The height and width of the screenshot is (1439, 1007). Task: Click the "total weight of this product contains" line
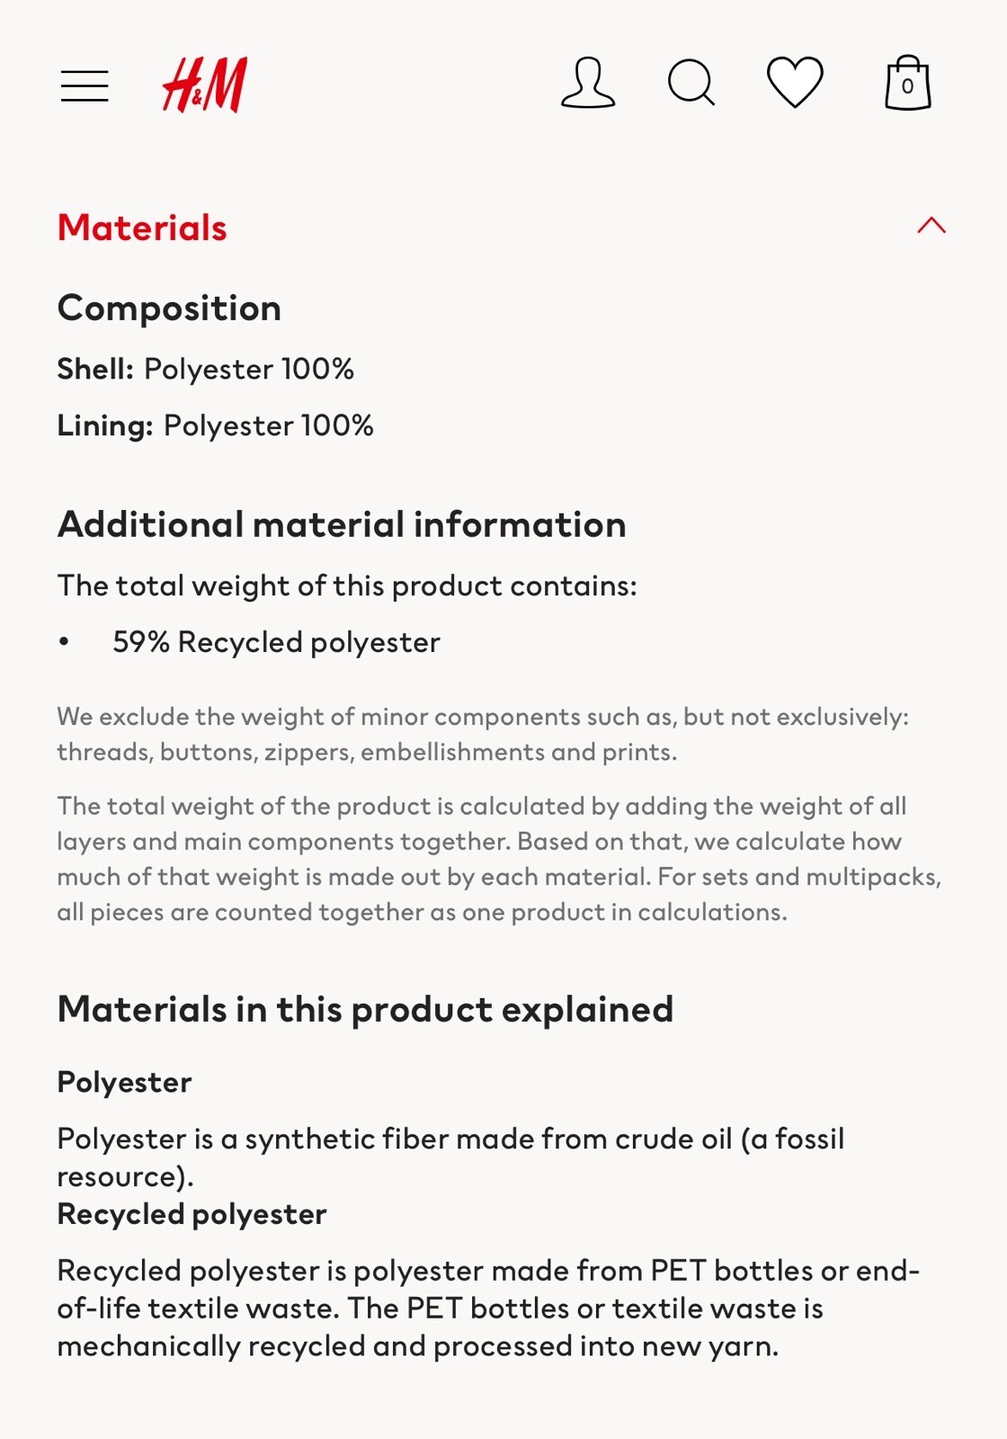(x=347, y=585)
